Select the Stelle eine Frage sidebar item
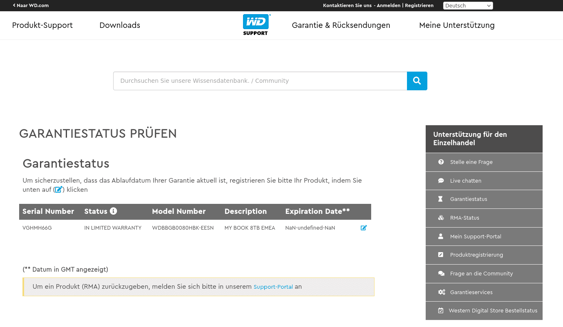The image size is (563, 327). (484, 162)
